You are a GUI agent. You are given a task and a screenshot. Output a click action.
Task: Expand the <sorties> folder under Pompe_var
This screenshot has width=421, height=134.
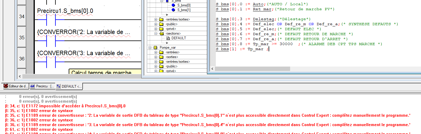point(156,57)
